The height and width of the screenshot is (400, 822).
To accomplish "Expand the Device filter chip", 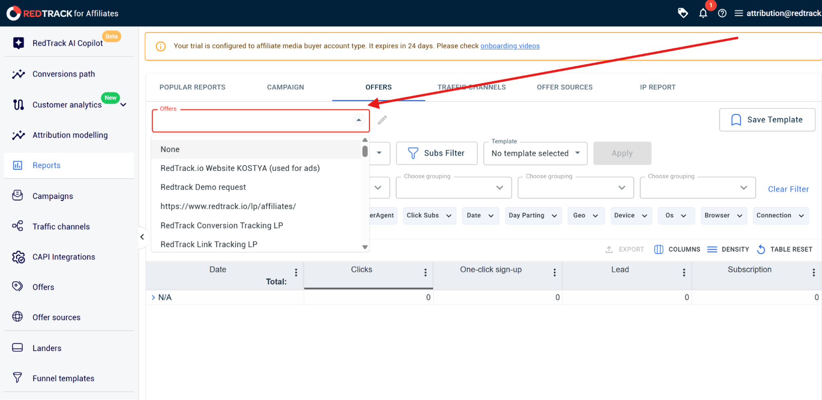I will (631, 216).
